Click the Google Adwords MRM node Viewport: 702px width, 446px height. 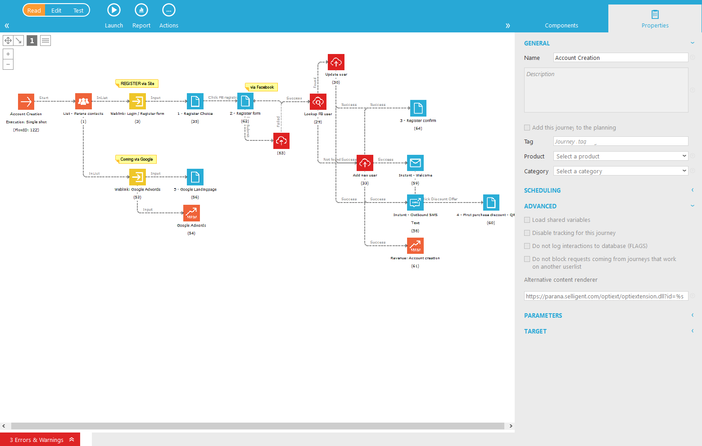click(191, 213)
